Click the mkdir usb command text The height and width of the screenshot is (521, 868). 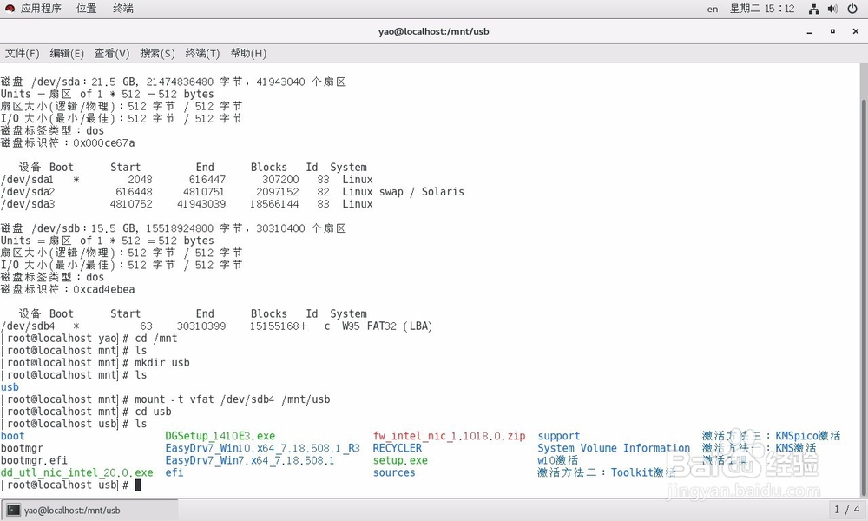tap(162, 363)
